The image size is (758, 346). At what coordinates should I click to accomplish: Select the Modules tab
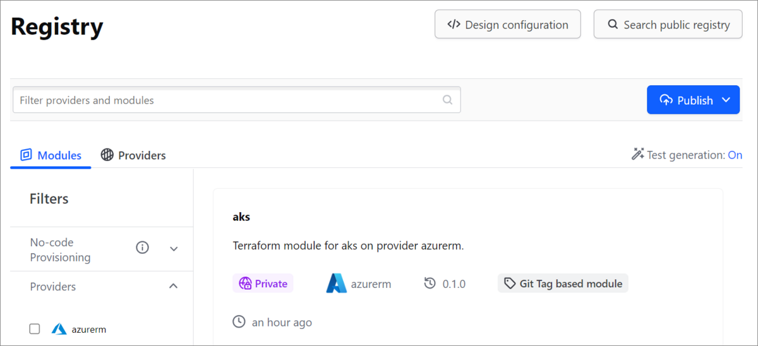click(x=51, y=155)
